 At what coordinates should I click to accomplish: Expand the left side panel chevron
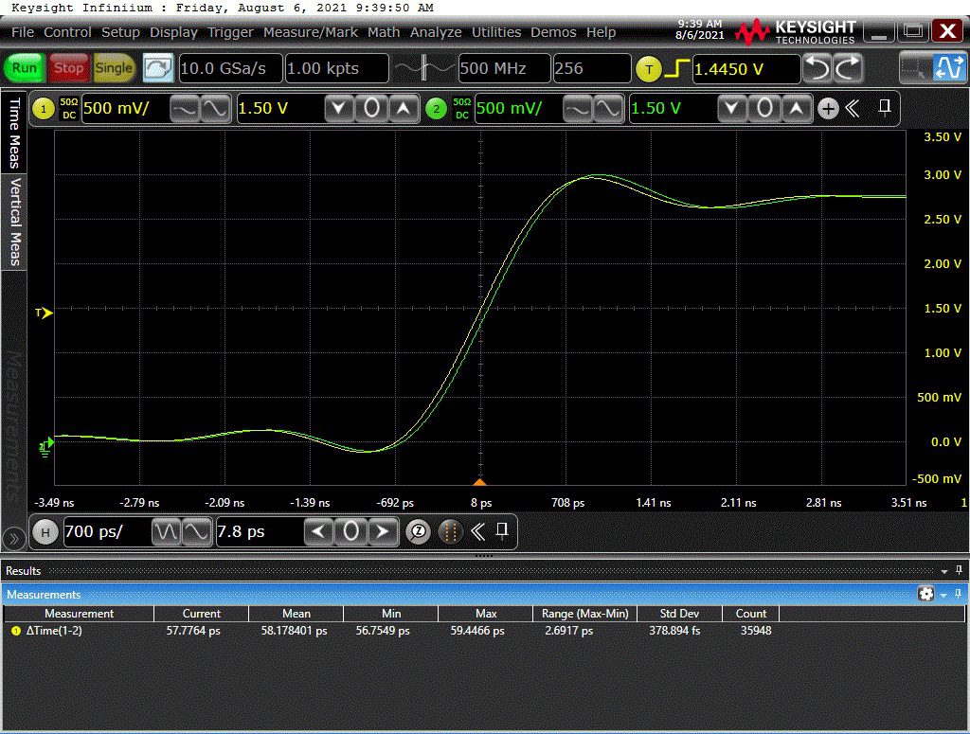tap(13, 539)
